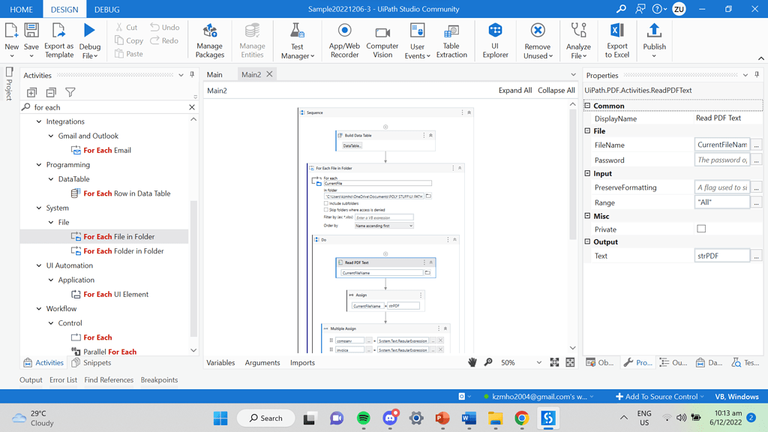This screenshot has height=432, width=768.
Task: Toggle the Private checkbox in Properties
Action: tap(701, 229)
